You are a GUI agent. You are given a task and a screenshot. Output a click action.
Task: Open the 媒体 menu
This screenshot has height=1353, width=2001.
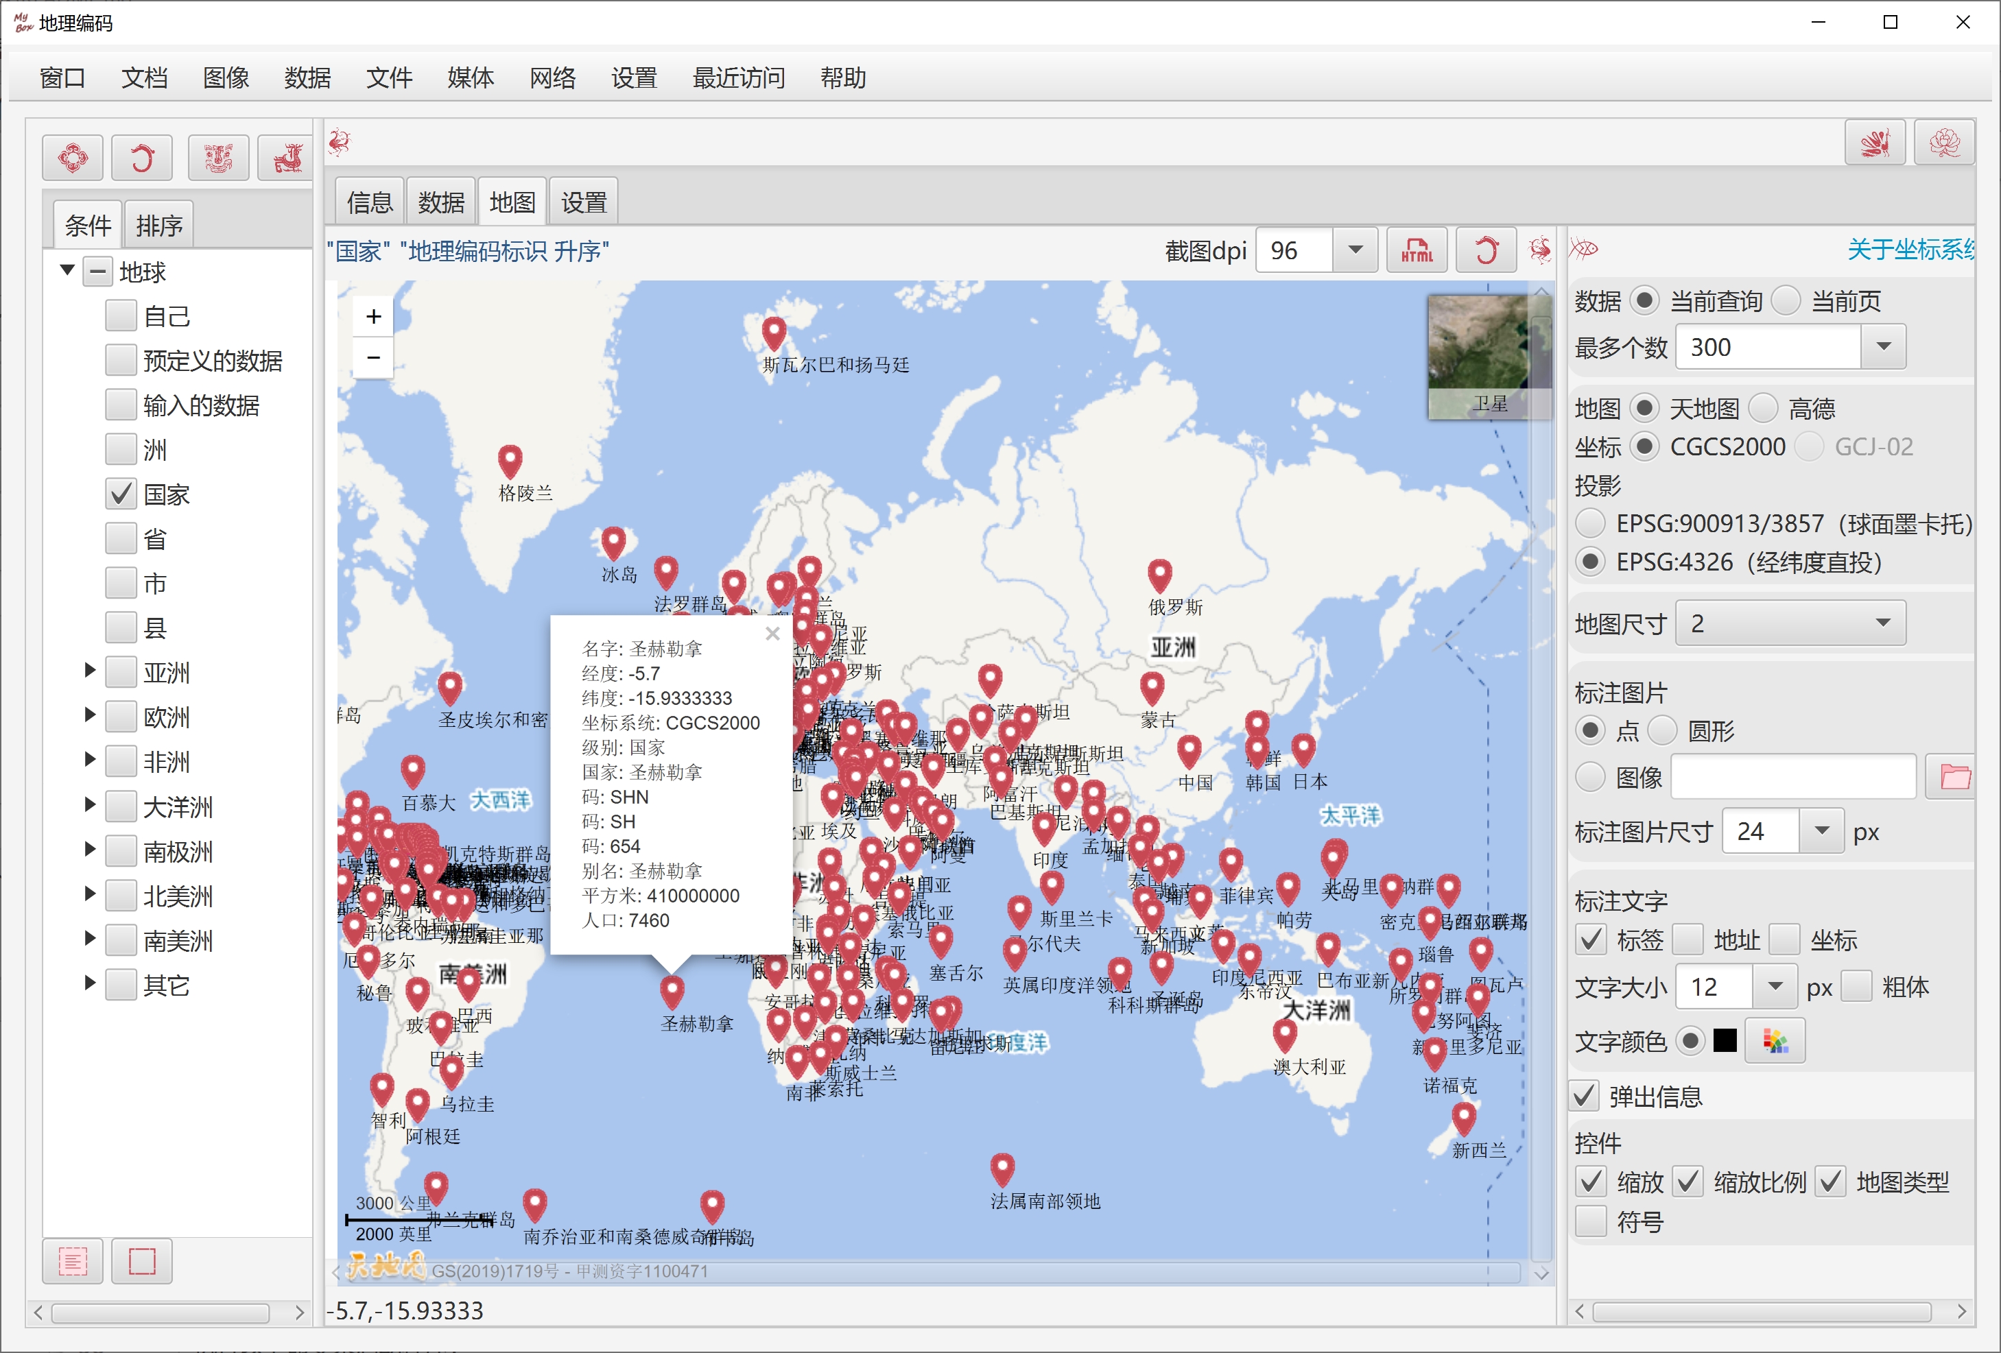[470, 78]
